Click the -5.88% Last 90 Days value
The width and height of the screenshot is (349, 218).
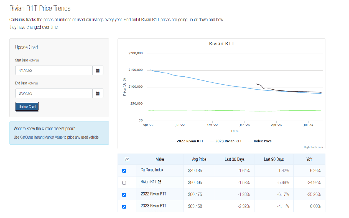(283, 183)
